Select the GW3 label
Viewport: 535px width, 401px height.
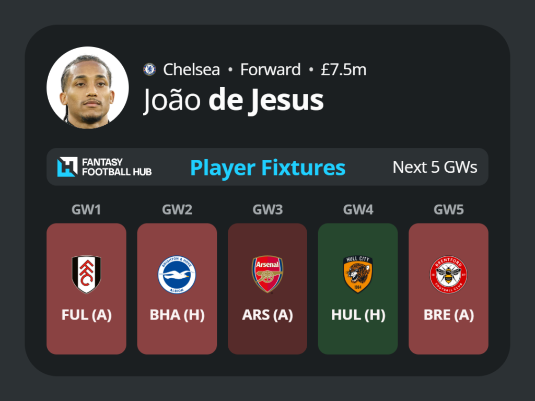(x=267, y=209)
